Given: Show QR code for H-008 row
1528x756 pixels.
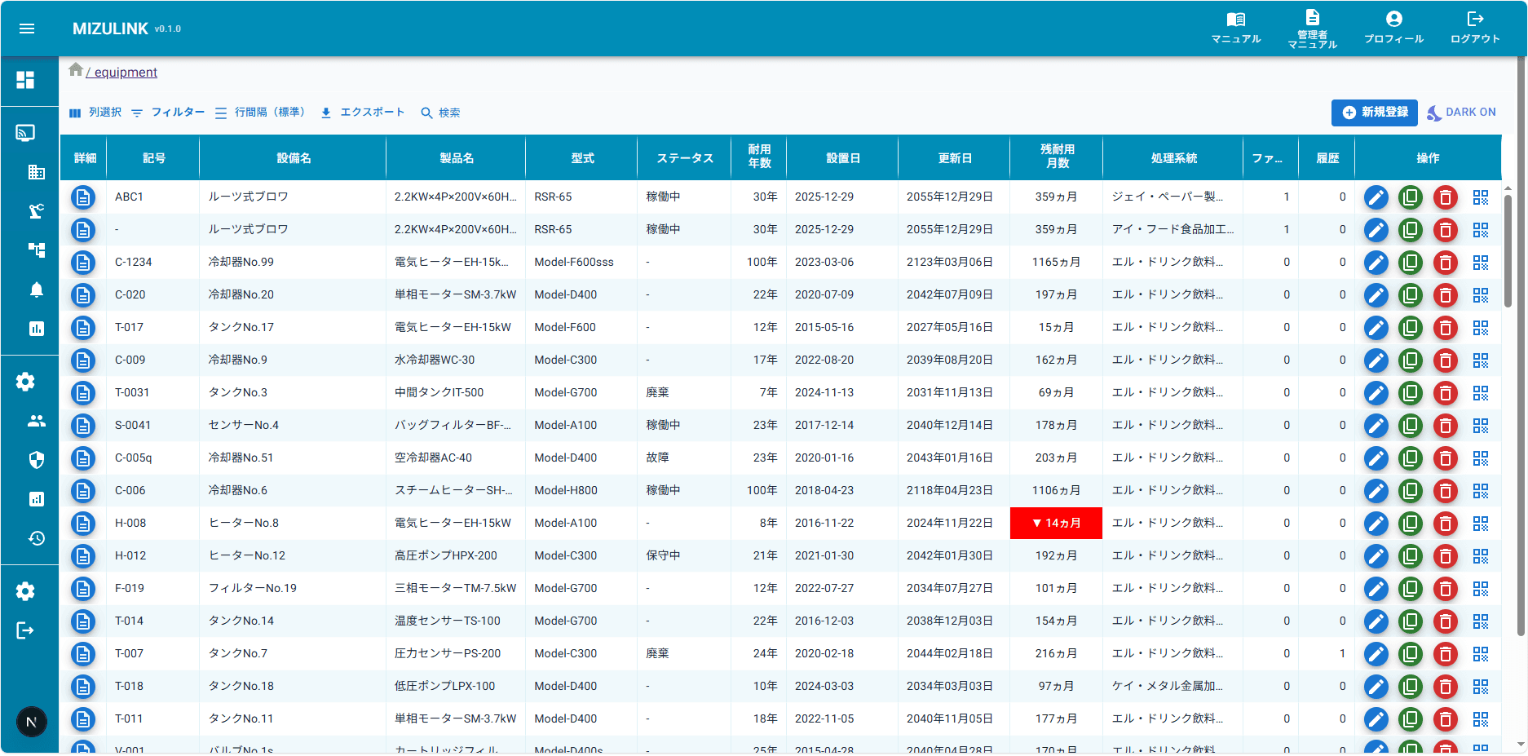Looking at the screenshot, I should 1481,524.
